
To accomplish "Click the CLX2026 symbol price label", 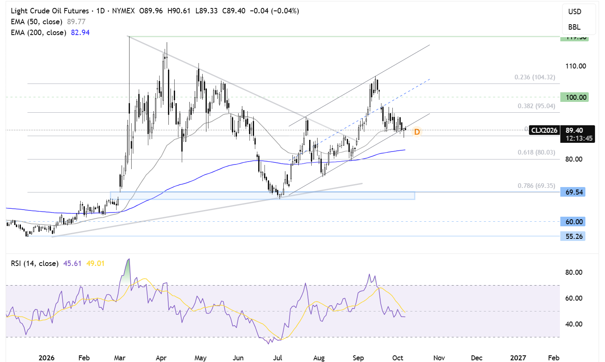I will click(x=544, y=130).
